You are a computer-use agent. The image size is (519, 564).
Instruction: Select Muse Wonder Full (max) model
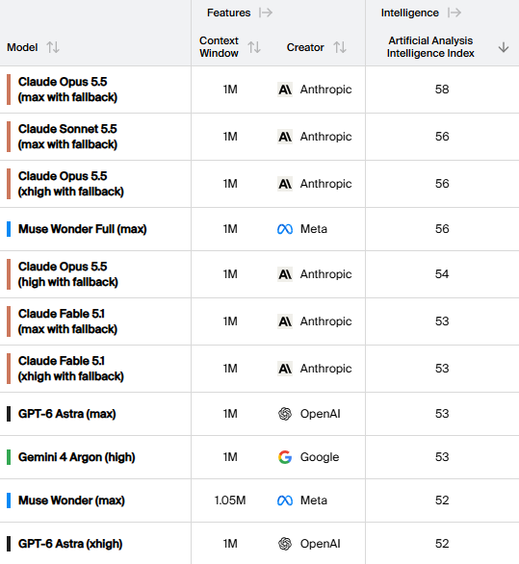pos(83,229)
